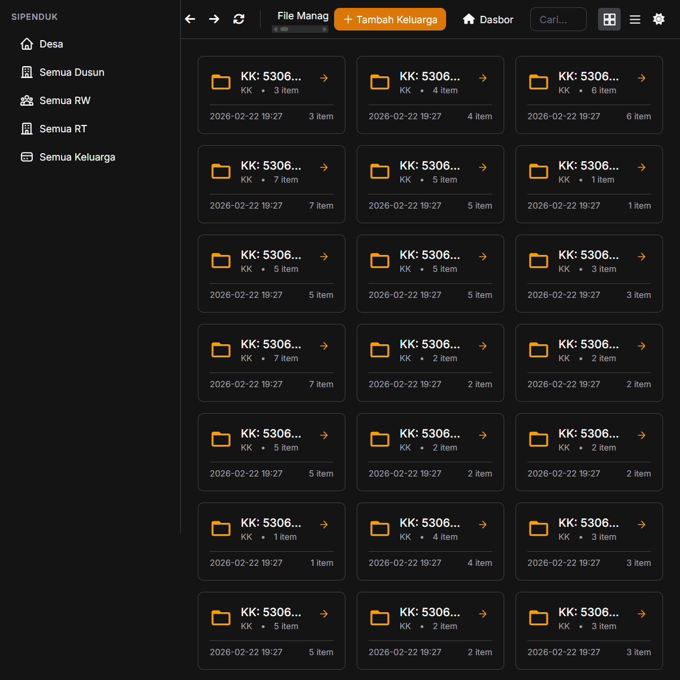Click the building icon beside Semua Dusun
The height and width of the screenshot is (680, 680).
(27, 72)
